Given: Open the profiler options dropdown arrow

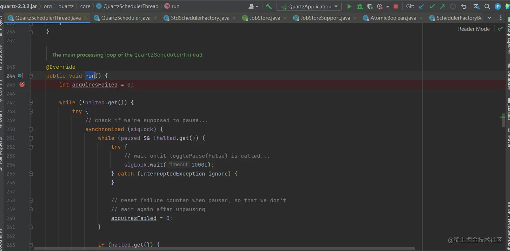Looking at the screenshot, I should (387, 6).
